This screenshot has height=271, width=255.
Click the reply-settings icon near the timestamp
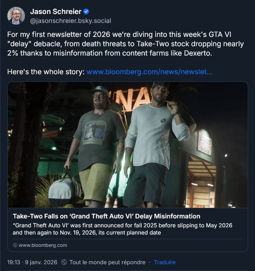(64, 262)
